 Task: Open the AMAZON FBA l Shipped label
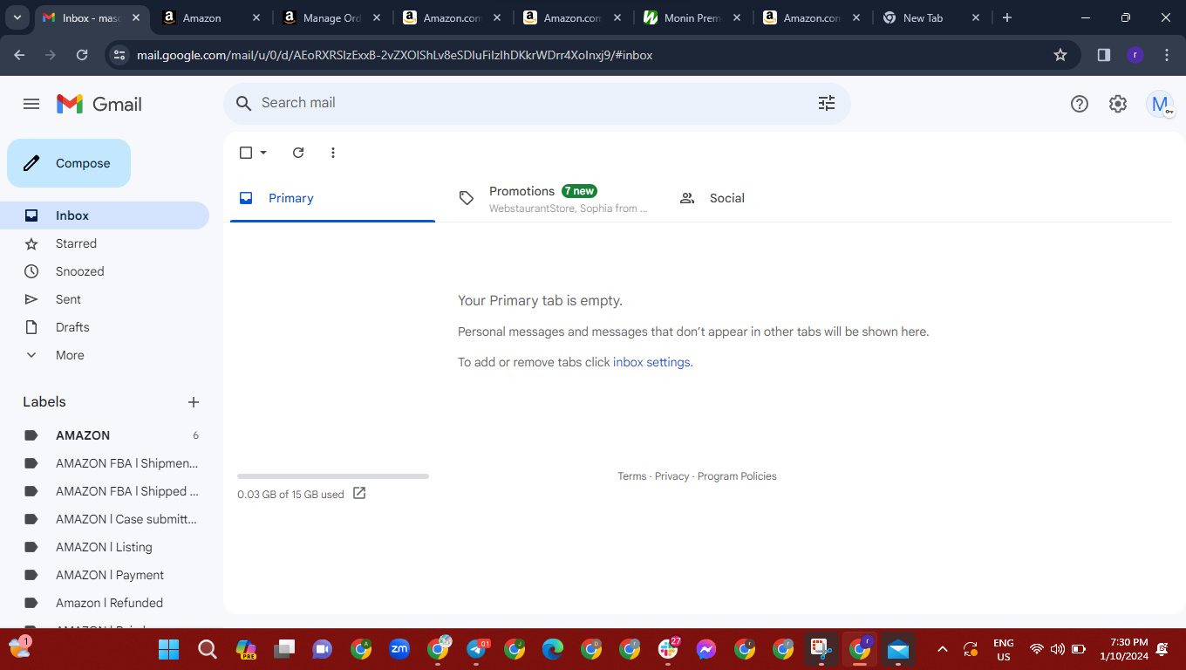(105, 491)
